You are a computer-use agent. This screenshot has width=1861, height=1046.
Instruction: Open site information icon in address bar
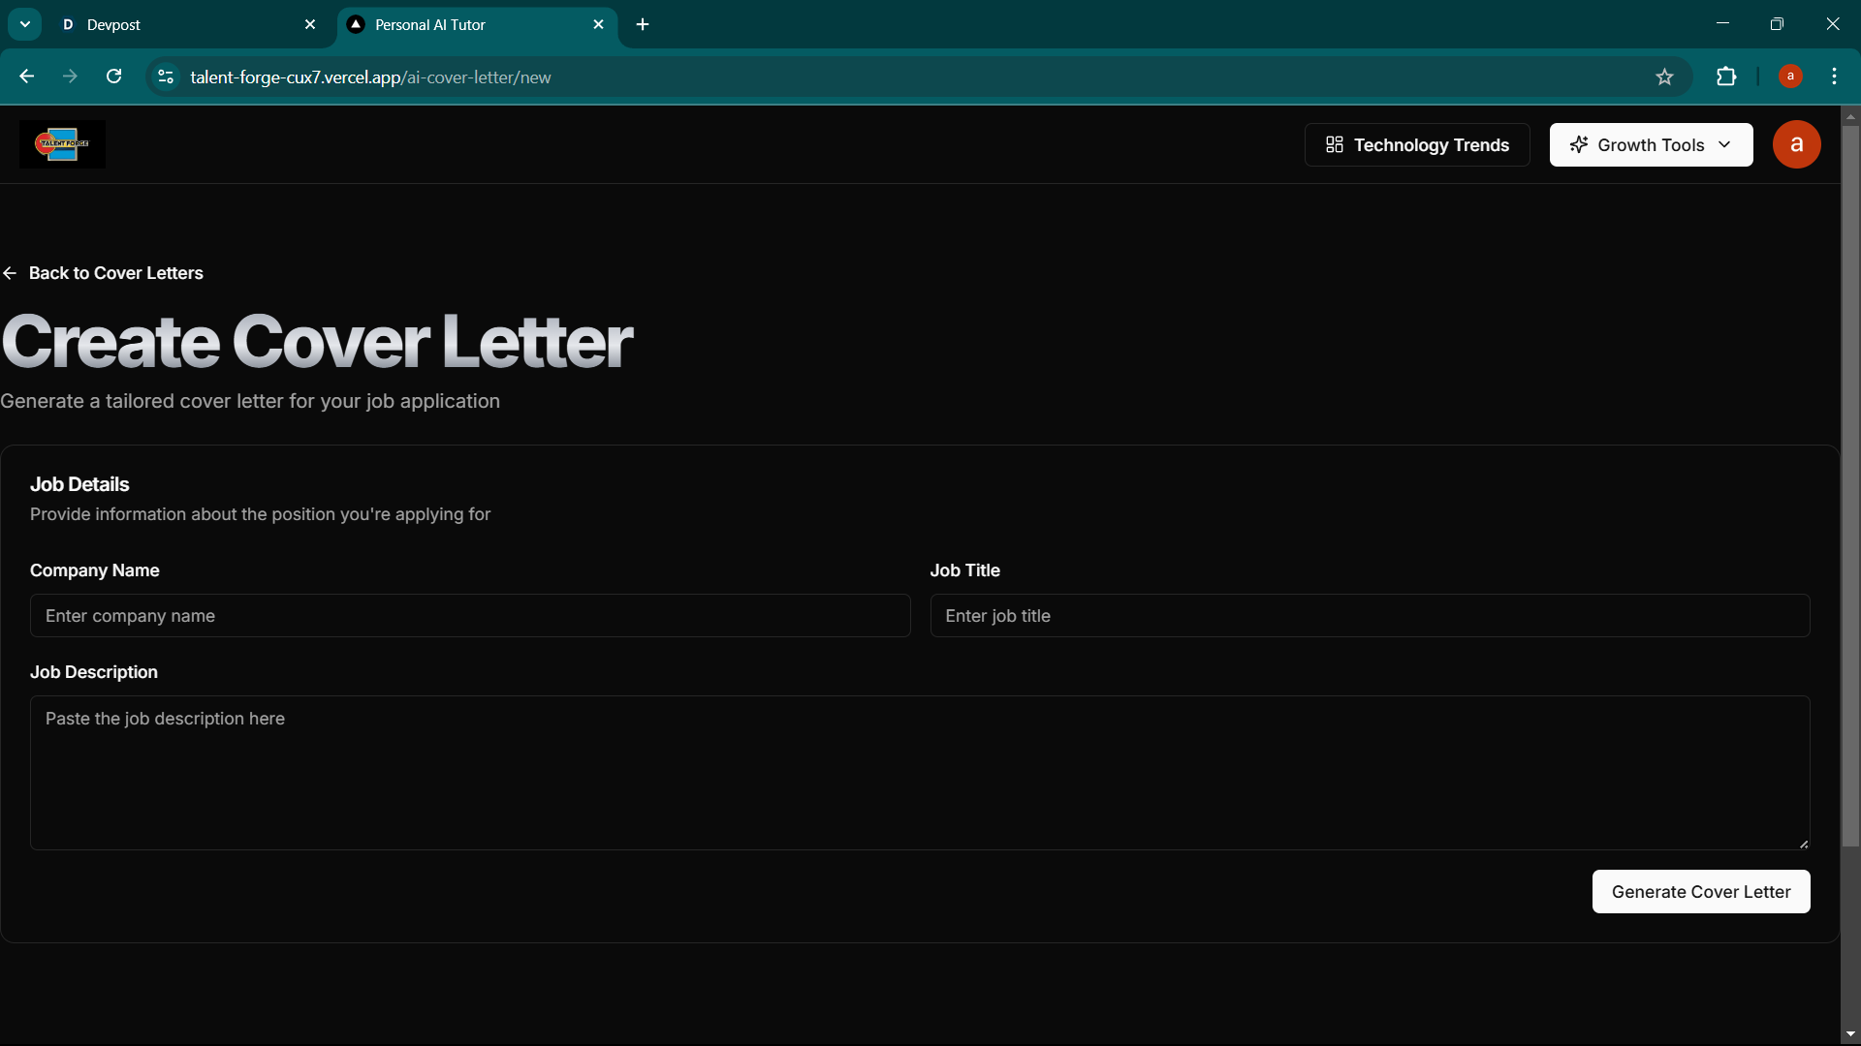pyautogui.click(x=166, y=77)
